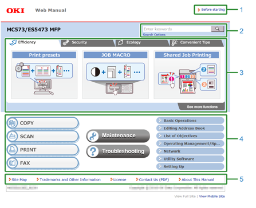
Task: Click the PRINT printer icon
Action: [x=12, y=150]
